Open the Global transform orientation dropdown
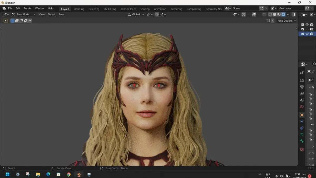Screen dimensions: 316x178 (136, 15)
